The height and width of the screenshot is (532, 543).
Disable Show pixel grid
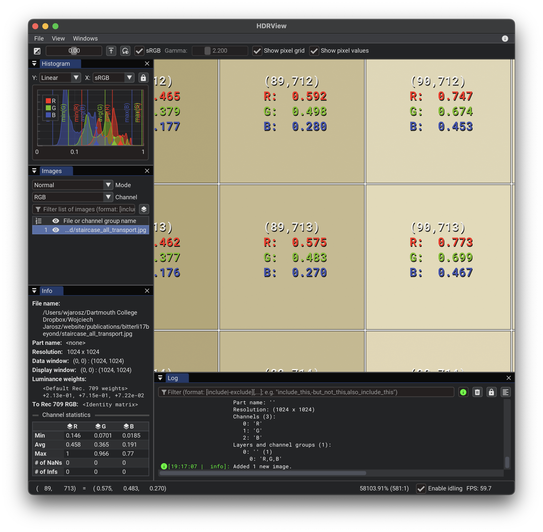pos(257,51)
